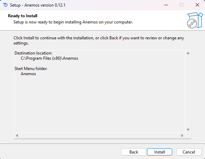Click the C:\Program Files (x86)\Anemos path text

point(49,58)
